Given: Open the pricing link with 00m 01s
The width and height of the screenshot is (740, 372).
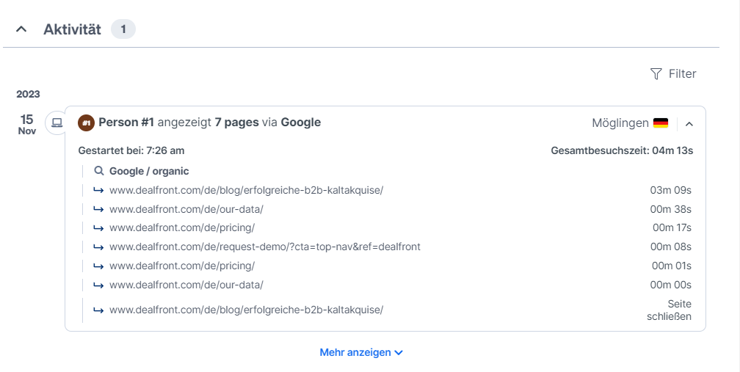Looking at the screenshot, I should pos(182,266).
